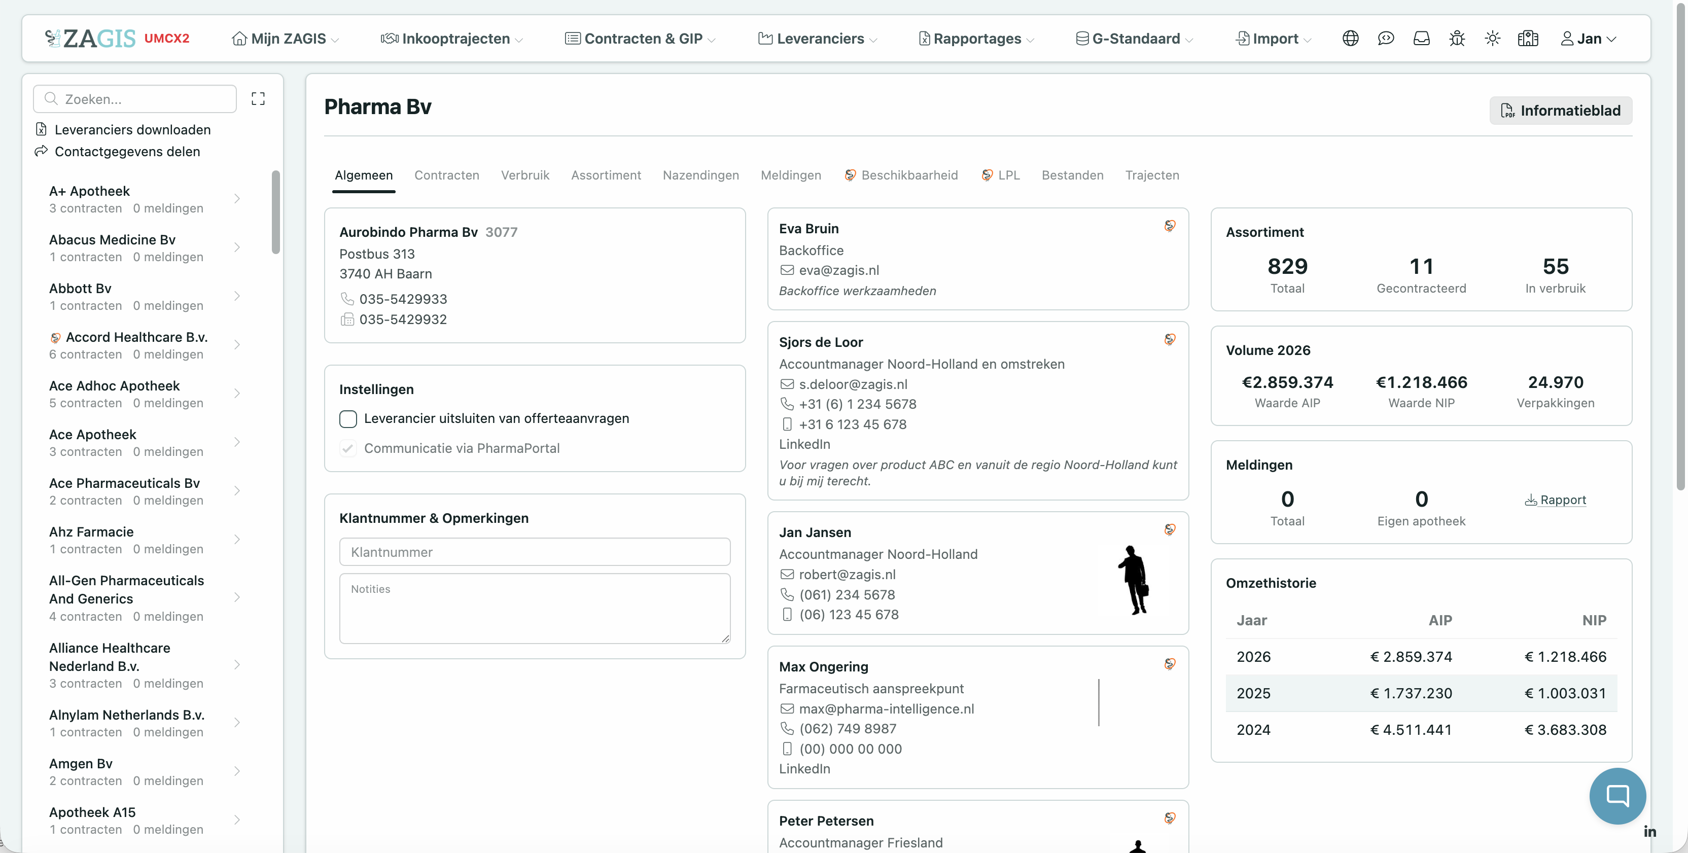Click PharmaPortal icon on Sjors de Loor card
The height and width of the screenshot is (853, 1688).
pyautogui.click(x=1170, y=339)
